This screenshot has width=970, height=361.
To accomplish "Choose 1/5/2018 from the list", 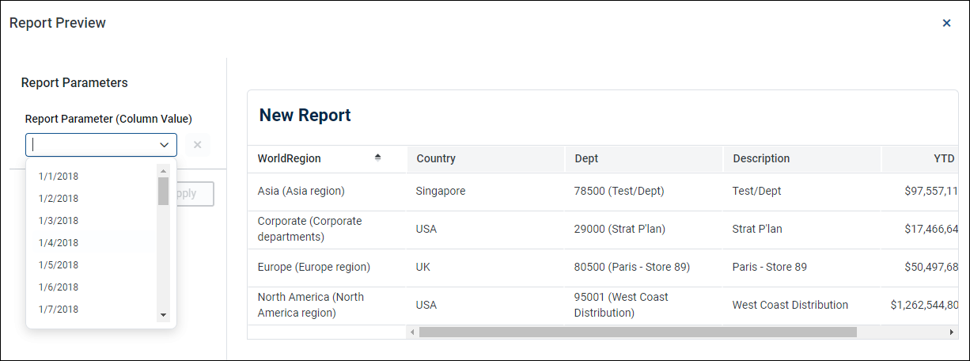I will 59,265.
